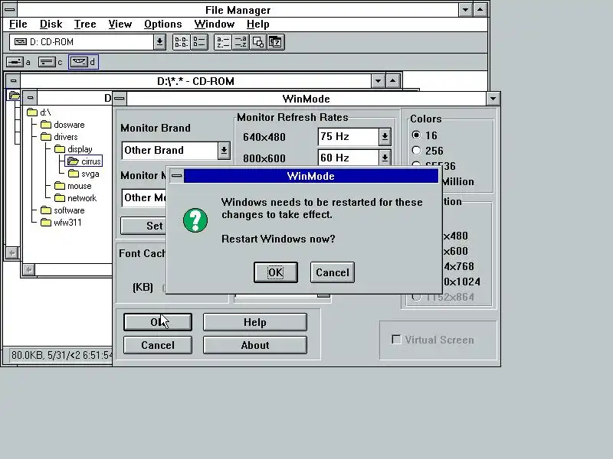Click the overlapping windows toolbar icon

pos(258,42)
